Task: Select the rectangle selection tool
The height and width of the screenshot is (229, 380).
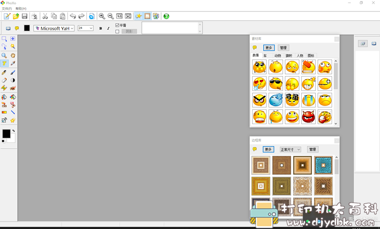Action: click(4, 39)
